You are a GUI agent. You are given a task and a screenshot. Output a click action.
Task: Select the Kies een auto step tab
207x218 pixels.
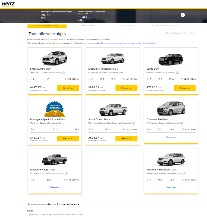coord(86,26)
